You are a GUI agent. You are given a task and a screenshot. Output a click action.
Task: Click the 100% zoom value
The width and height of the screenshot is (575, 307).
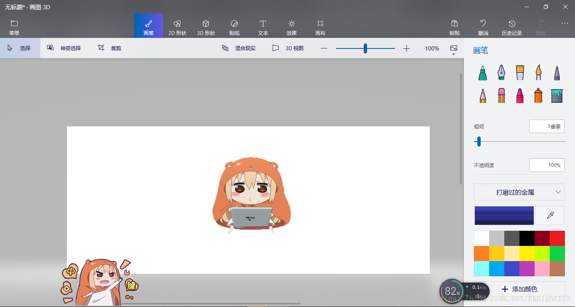(x=432, y=48)
